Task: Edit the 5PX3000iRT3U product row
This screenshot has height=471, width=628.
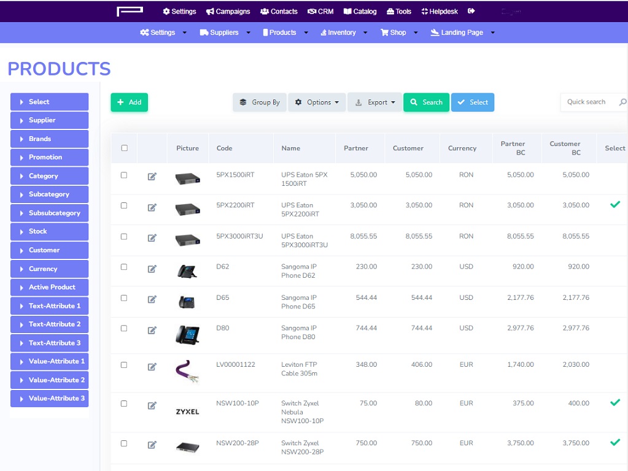Action: point(152,238)
